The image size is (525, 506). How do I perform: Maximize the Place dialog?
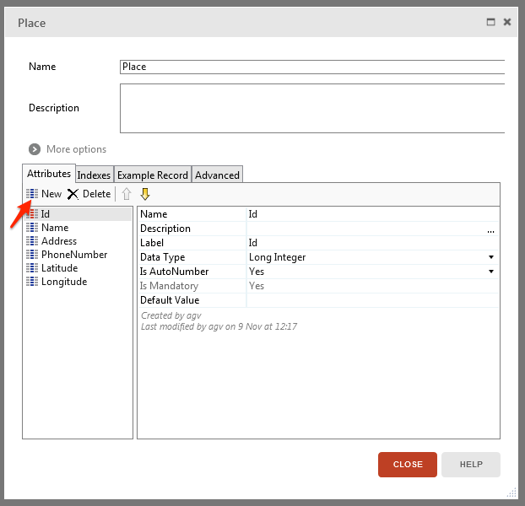pyautogui.click(x=490, y=22)
